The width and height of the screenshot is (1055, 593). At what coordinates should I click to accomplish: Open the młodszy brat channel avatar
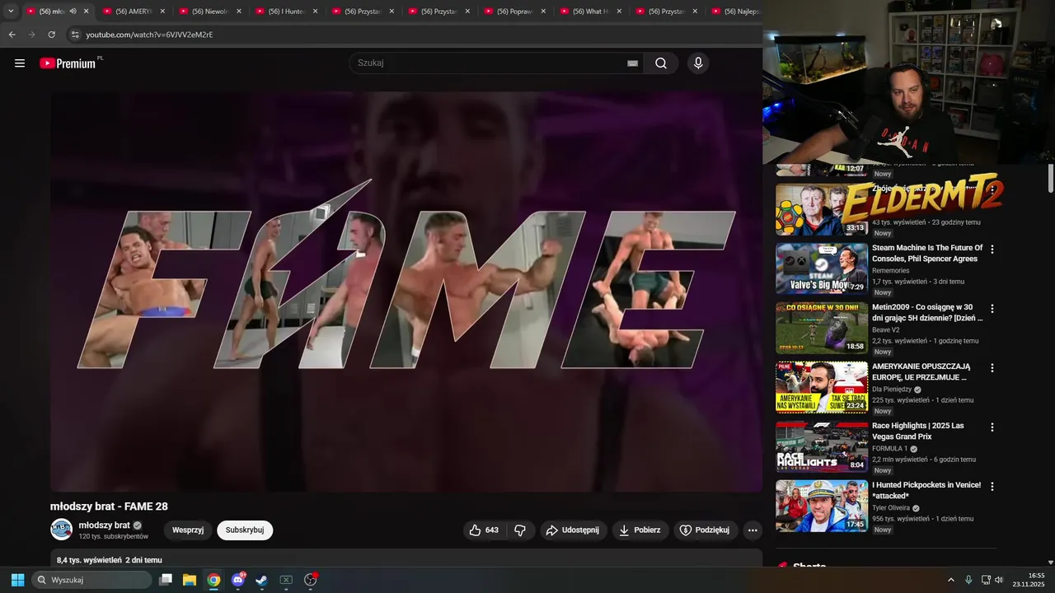(x=62, y=530)
